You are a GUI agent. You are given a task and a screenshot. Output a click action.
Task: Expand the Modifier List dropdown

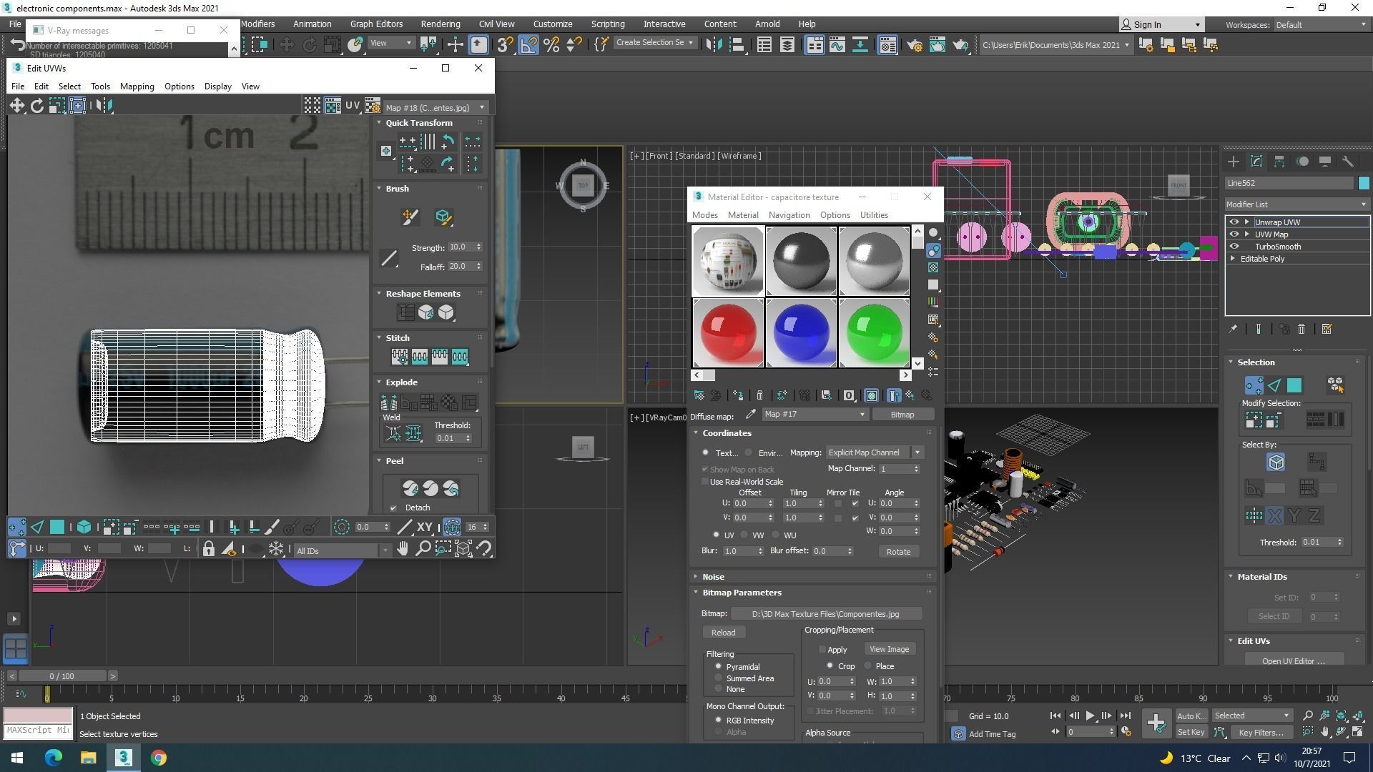pos(1296,204)
